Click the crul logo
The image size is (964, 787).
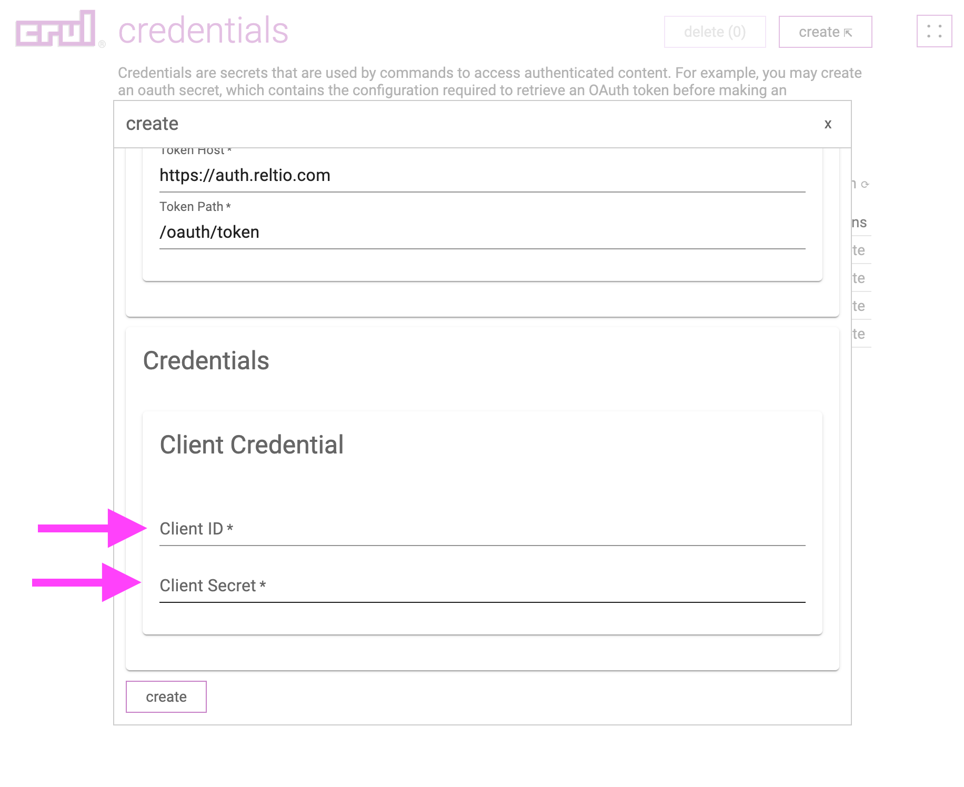point(56,29)
